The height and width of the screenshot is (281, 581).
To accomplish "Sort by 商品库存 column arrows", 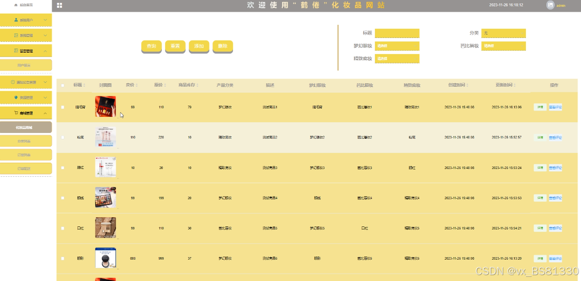I will [x=198, y=85].
